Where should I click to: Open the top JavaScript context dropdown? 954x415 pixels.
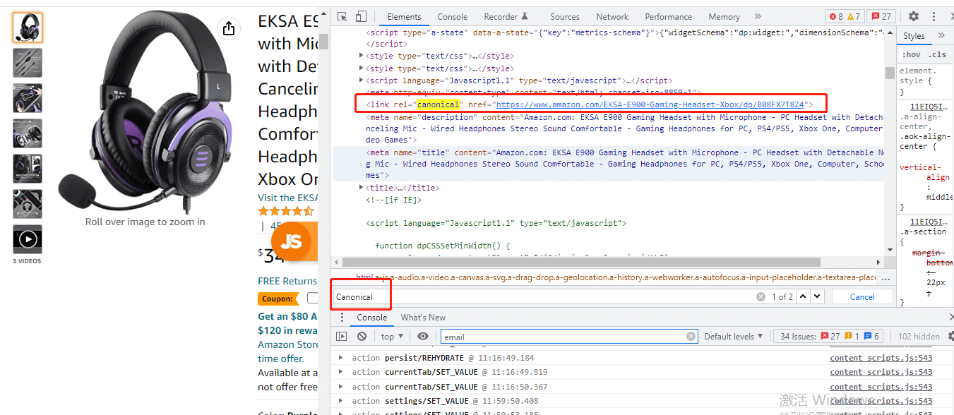pos(392,337)
